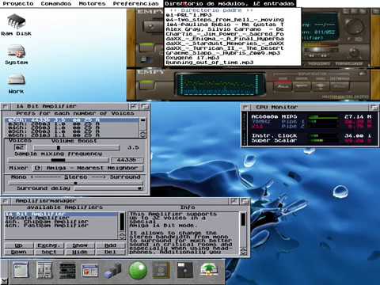380x285 pixels.
Task: Launch the computer blocks dock icon
Action: click(112, 271)
